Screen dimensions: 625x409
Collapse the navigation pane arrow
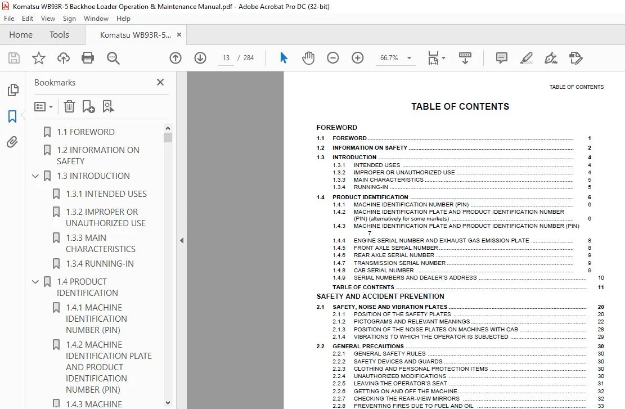pos(181,240)
